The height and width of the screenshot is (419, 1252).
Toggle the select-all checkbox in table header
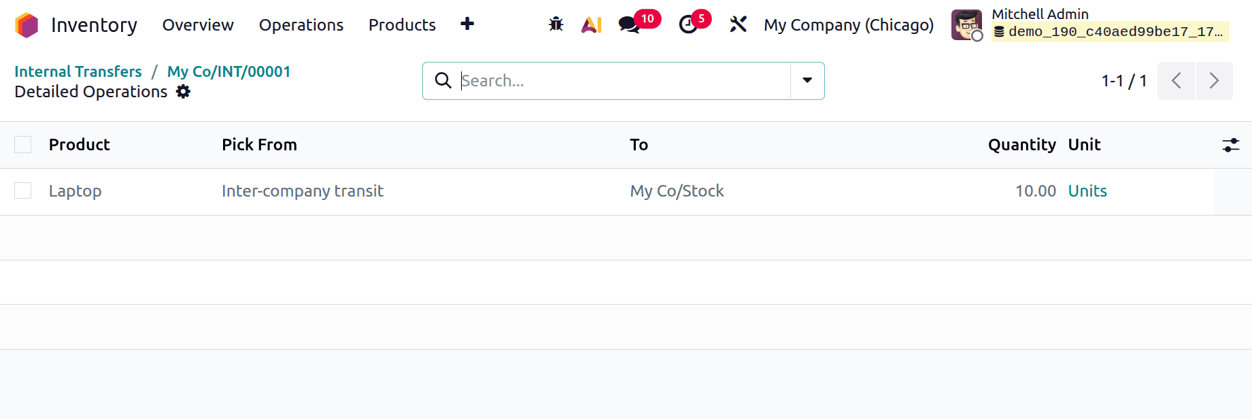23,145
